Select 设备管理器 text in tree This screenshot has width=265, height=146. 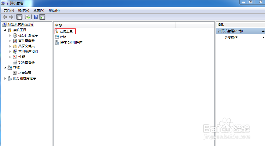pyautogui.click(x=26, y=62)
